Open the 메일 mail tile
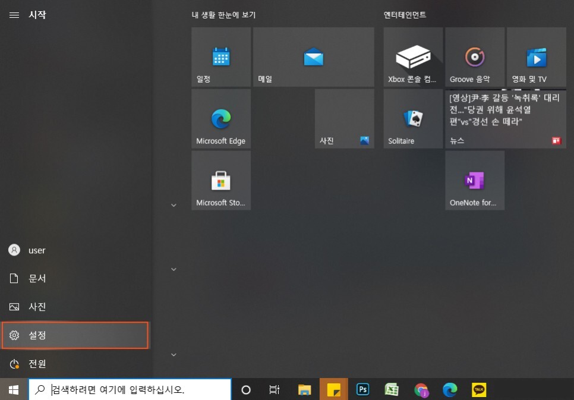Screen dimensions: 574x400 pos(313,57)
